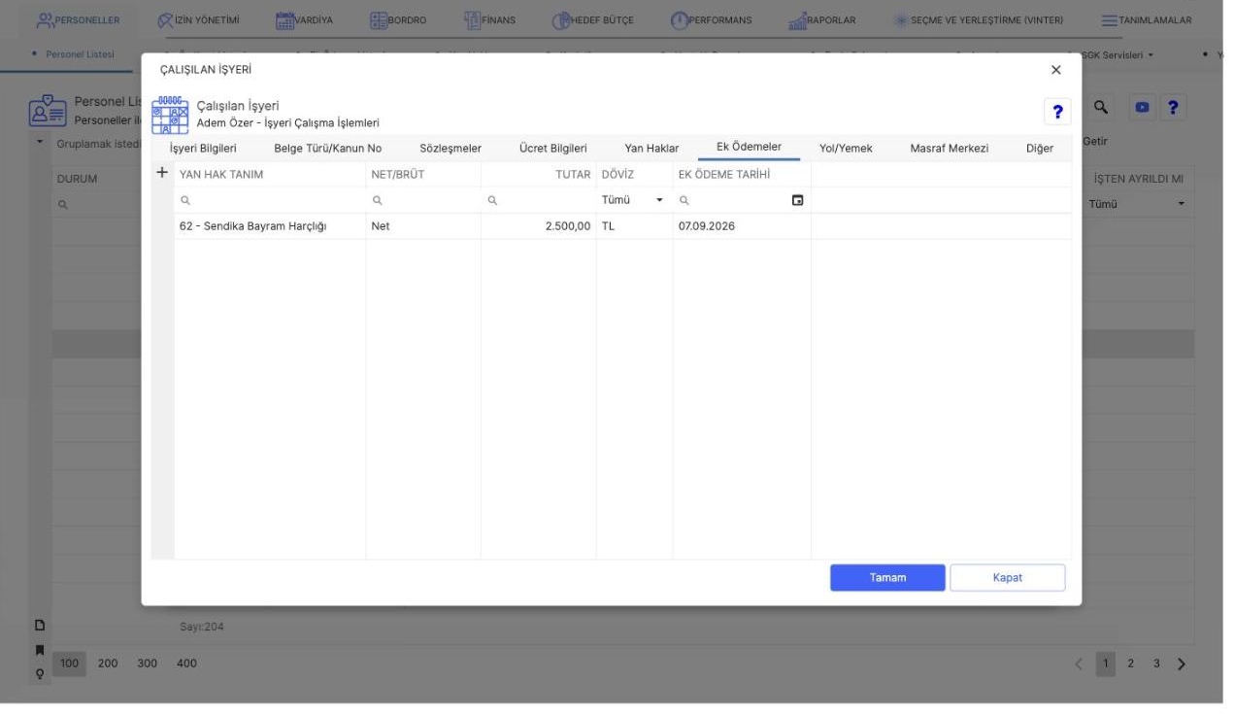Open the Raporlar menu
The width and height of the screenshot is (1235, 714).
(x=821, y=19)
